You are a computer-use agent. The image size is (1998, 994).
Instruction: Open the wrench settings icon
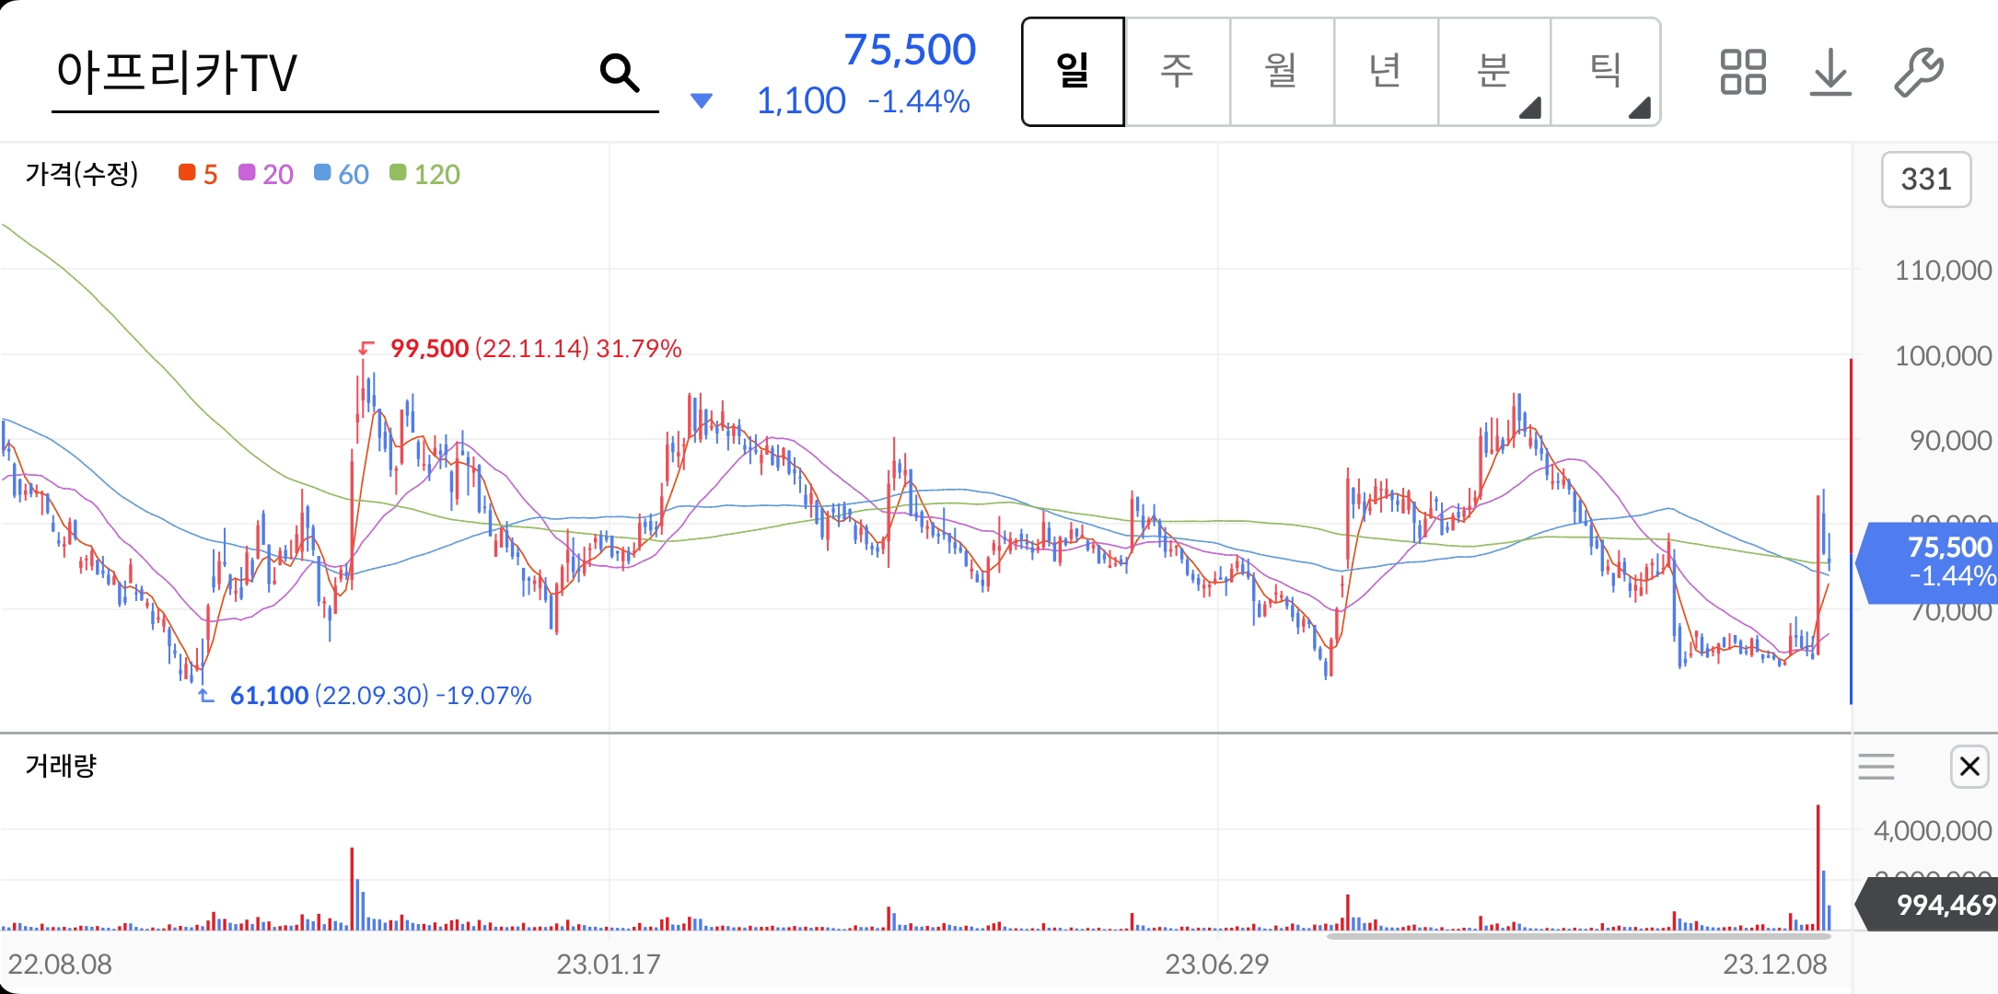click(x=1919, y=73)
